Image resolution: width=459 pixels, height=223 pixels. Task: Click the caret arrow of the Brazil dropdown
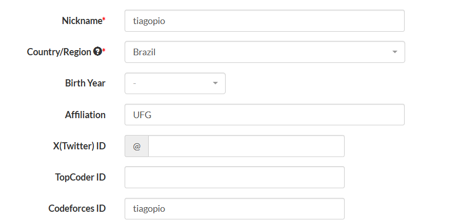click(394, 52)
